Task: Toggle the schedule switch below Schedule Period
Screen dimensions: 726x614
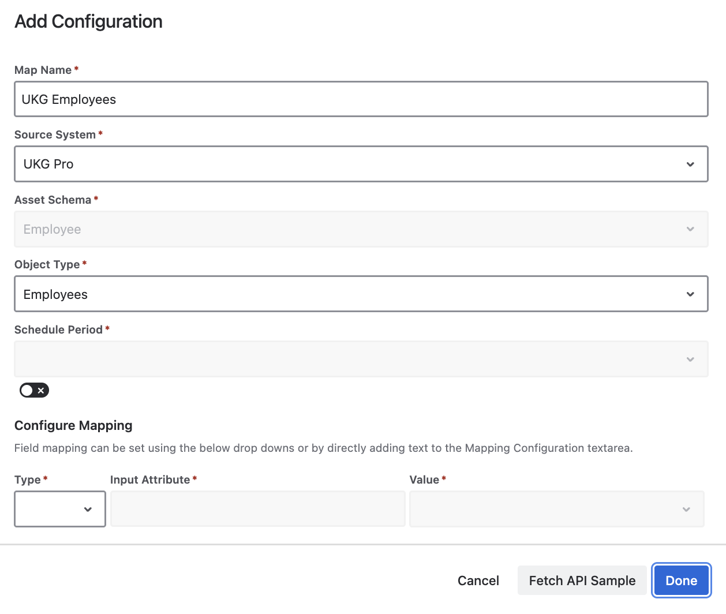Action: coord(35,391)
